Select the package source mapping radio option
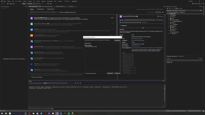 (120, 22)
